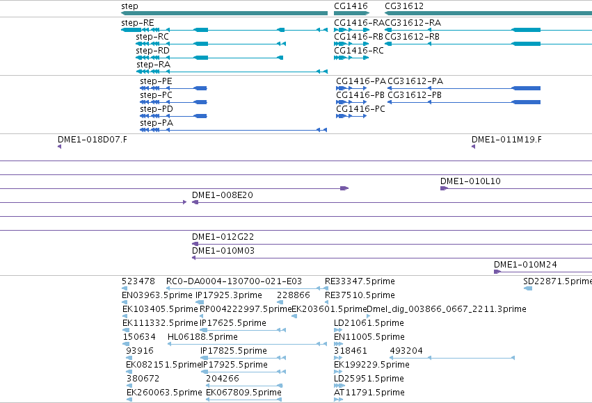Click the EK203601.5prime EST label

tap(329, 309)
